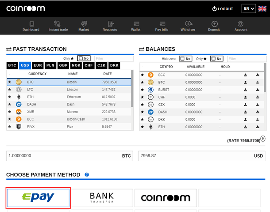Click the Deposit plus icon
This screenshot has height=212, width=270.
pos(215,24)
